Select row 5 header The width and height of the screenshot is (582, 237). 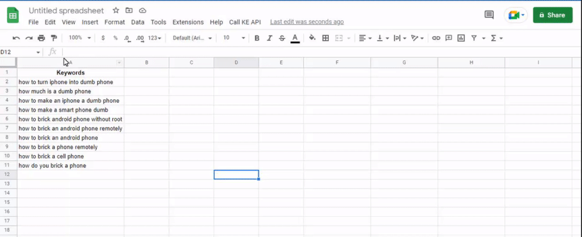click(7, 110)
